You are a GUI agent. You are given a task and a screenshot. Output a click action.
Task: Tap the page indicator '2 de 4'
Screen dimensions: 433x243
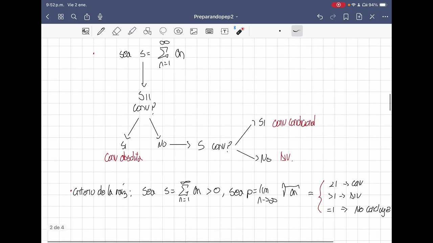(x=57, y=227)
